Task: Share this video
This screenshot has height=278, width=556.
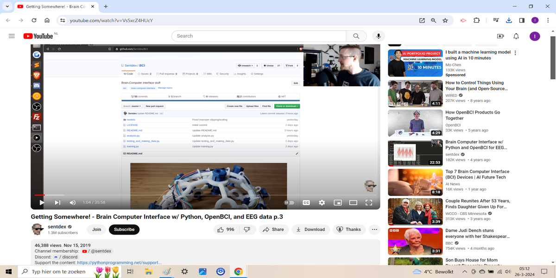Action: (x=273, y=229)
